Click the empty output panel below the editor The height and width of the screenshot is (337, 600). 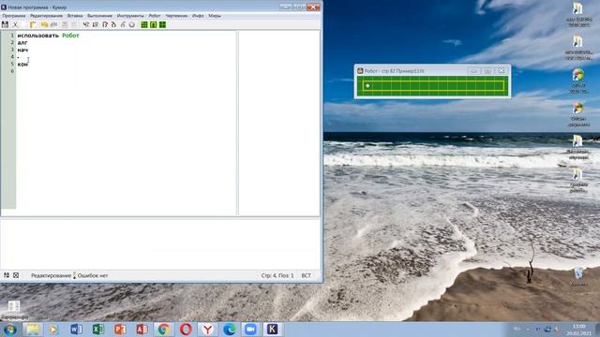click(160, 243)
